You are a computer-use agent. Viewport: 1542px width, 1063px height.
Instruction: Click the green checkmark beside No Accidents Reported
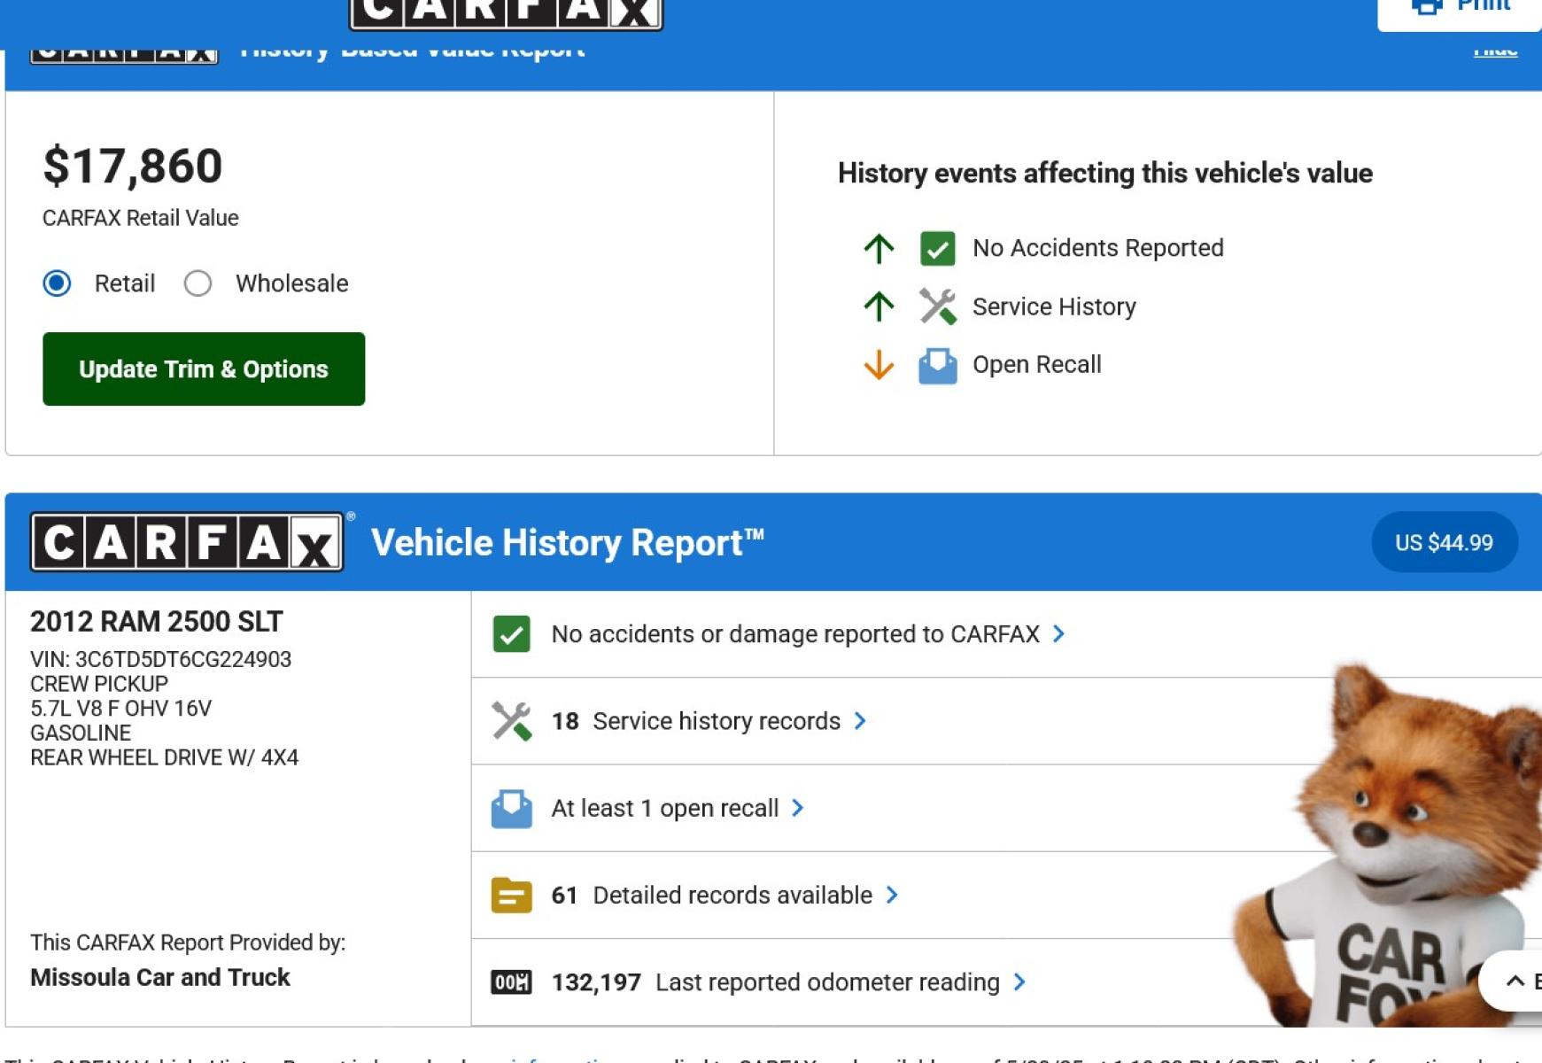click(937, 248)
